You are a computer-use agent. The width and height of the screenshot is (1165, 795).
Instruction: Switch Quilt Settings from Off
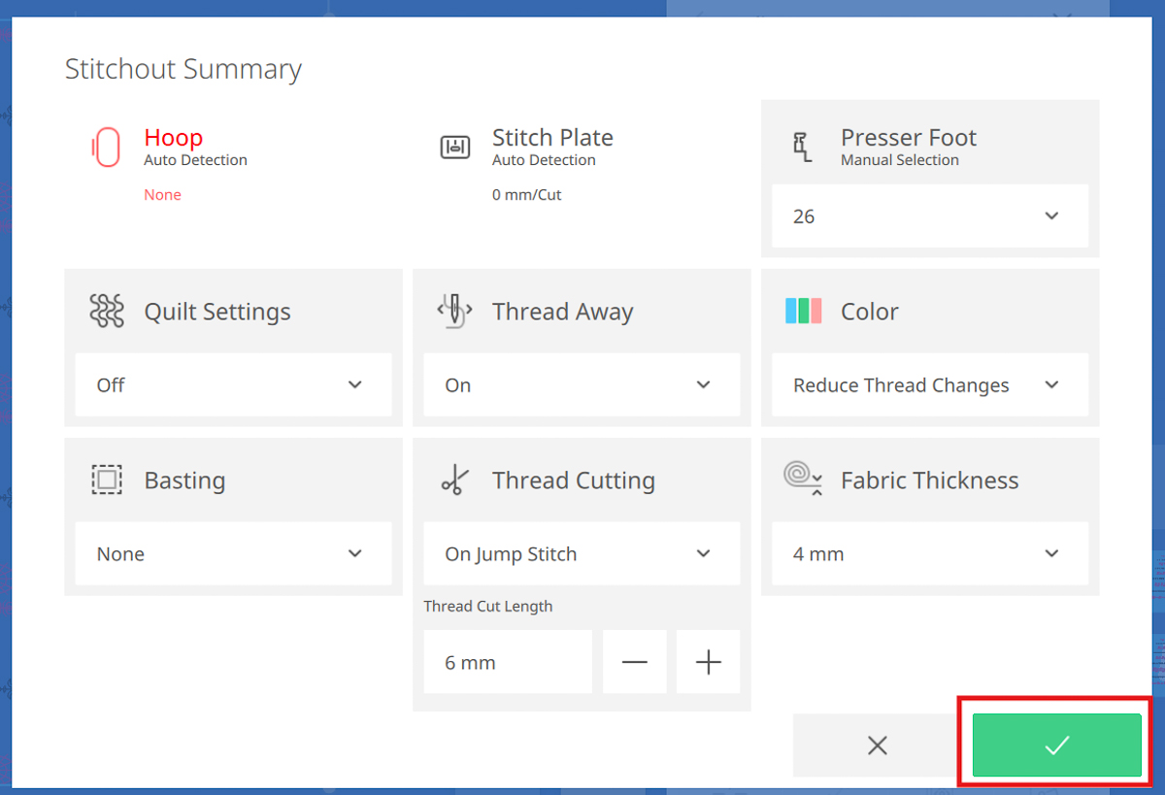(x=233, y=384)
